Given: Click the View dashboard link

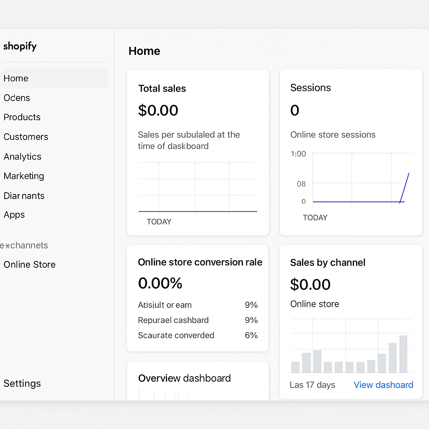Looking at the screenshot, I should pyautogui.click(x=383, y=385).
